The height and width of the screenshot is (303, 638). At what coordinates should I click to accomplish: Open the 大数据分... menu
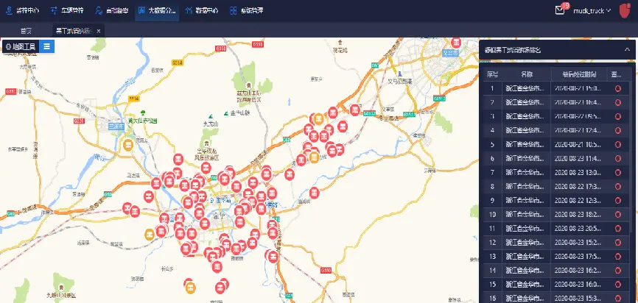(x=157, y=10)
